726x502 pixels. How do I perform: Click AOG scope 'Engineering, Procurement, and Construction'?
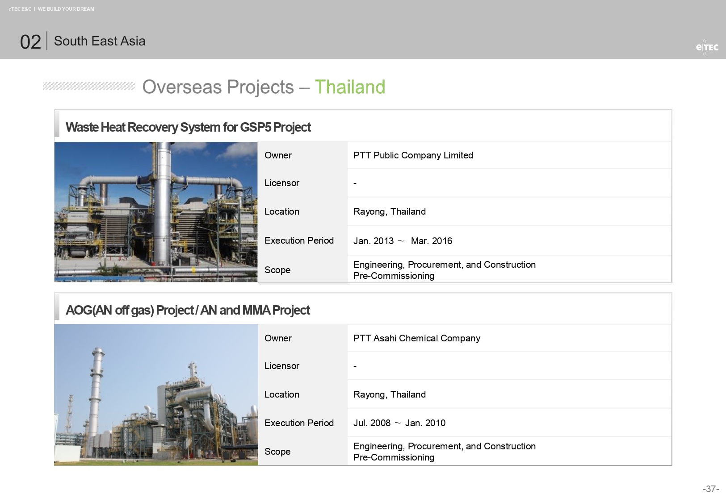coord(445,446)
